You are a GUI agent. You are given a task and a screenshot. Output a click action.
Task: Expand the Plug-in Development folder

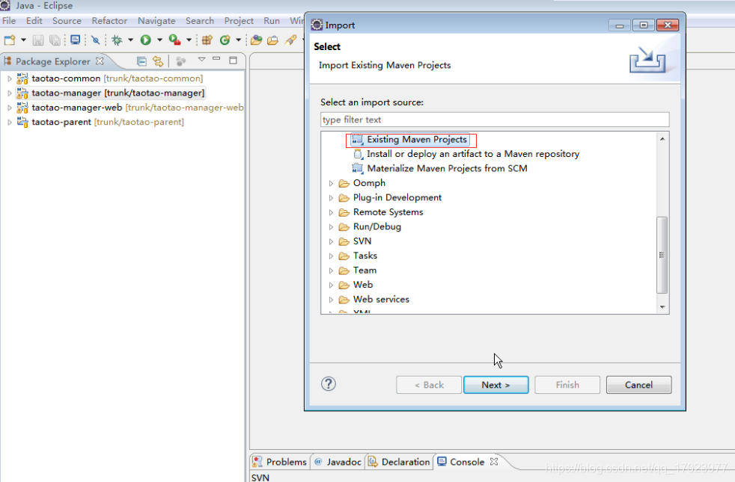pyautogui.click(x=331, y=198)
